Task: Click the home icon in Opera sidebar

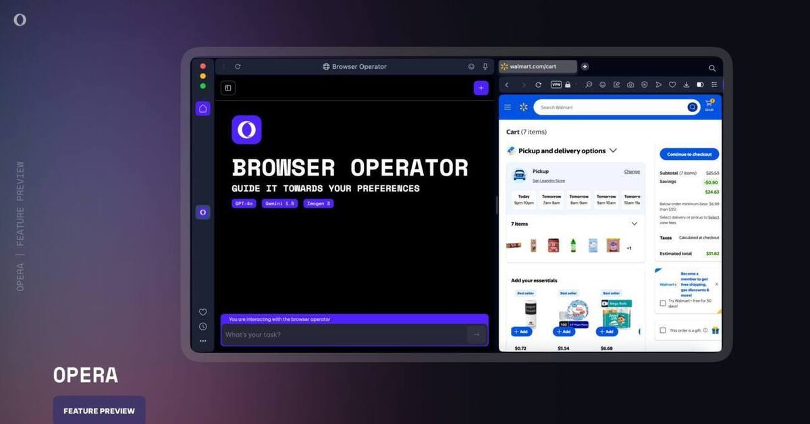Action: click(x=202, y=109)
